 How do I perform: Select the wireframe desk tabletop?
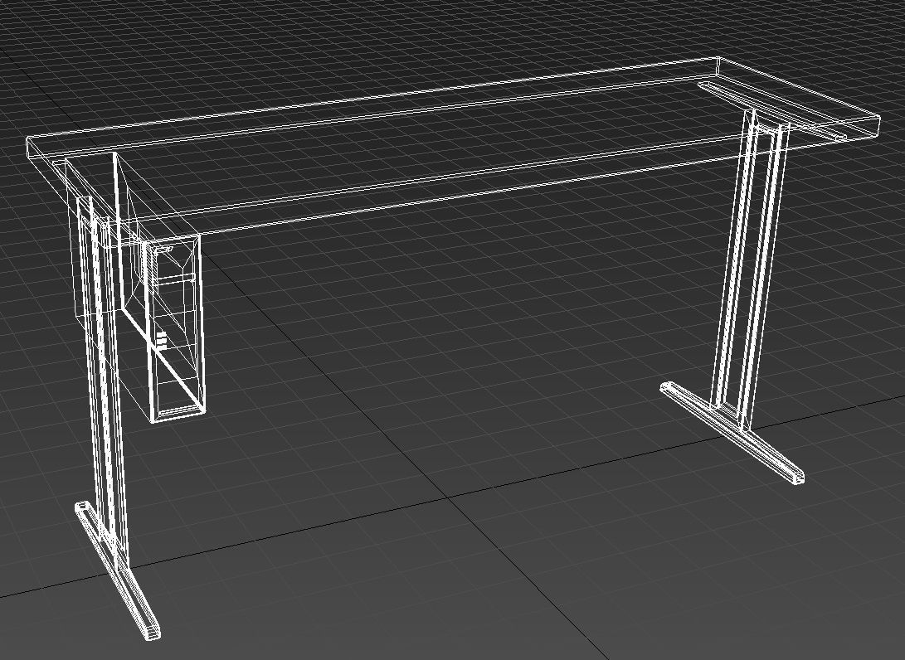click(x=454, y=151)
